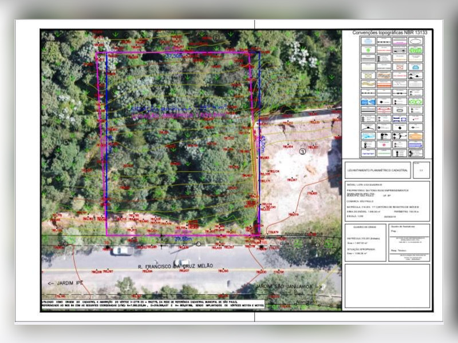Click the empty box under the signature table
The width and height of the screenshot is (458, 343).
point(388,286)
